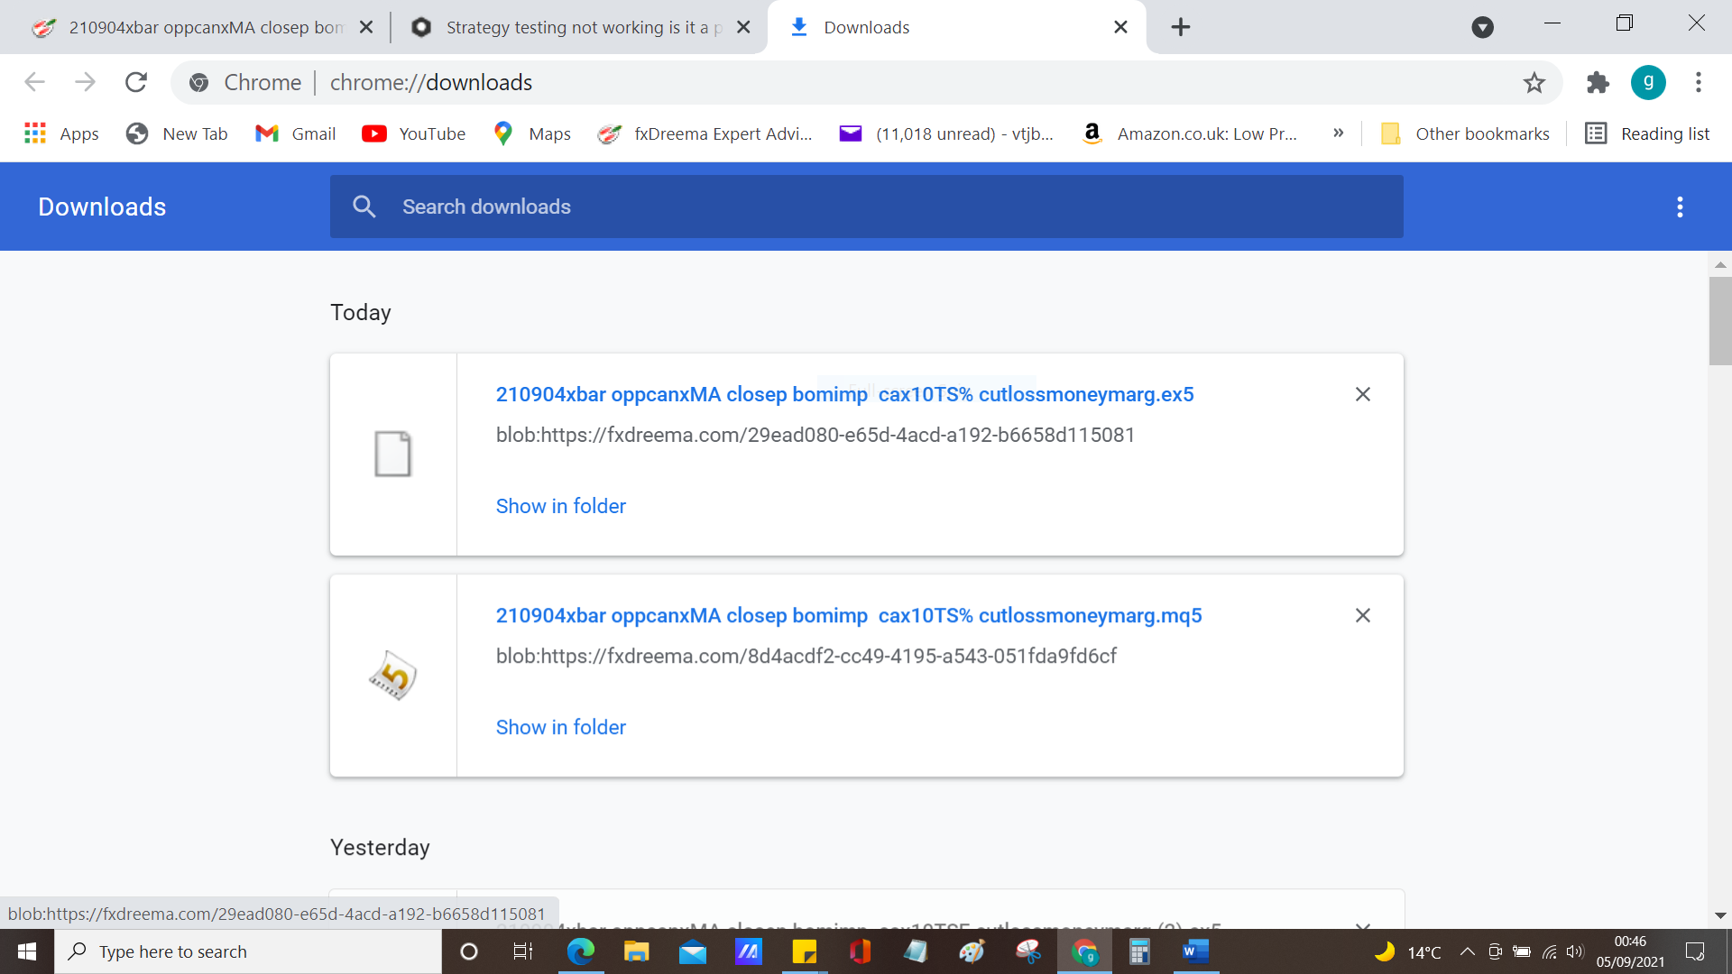
Task: Show the .ex5 file in folder
Action: 561,506
